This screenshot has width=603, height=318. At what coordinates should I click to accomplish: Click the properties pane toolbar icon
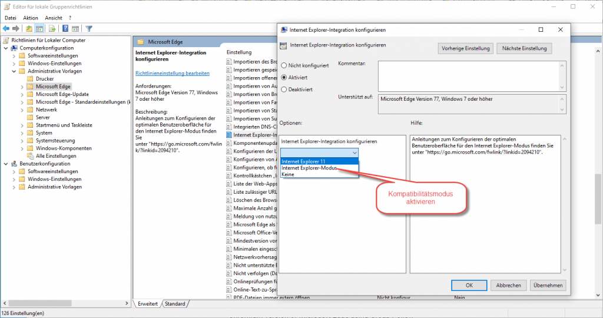click(75, 28)
